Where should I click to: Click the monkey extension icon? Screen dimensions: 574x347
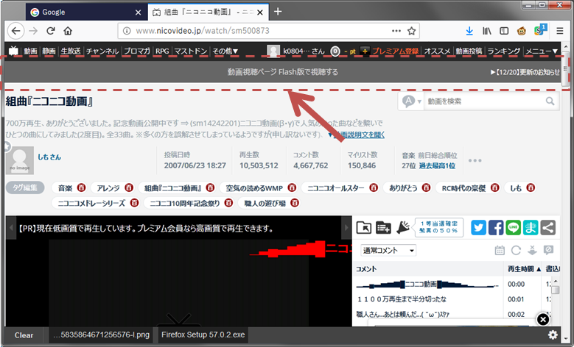(x=521, y=31)
